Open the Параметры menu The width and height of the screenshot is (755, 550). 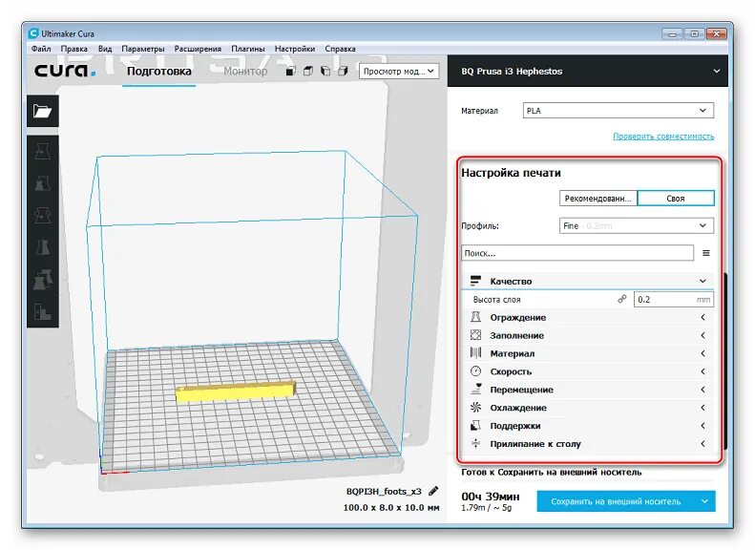coord(143,49)
